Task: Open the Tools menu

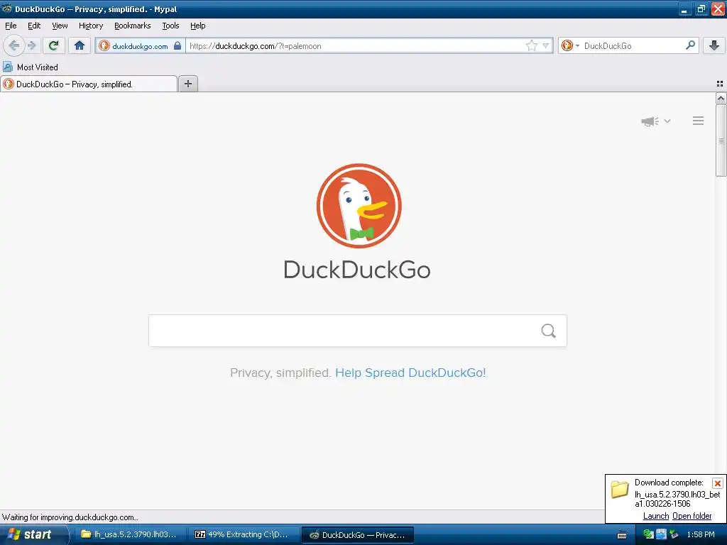Action: tap(170, 26)
